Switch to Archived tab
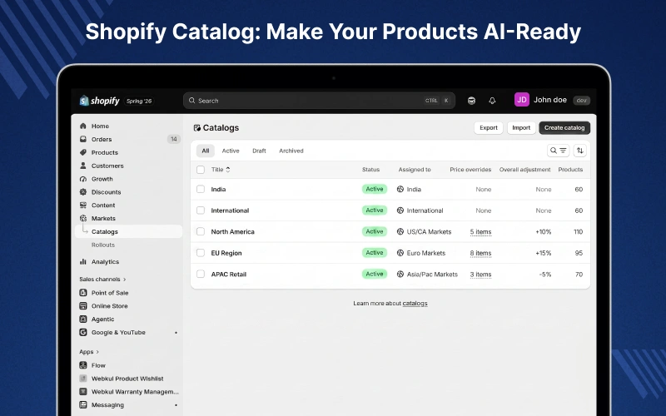Viewport: 666px width, 416px height. point(291,151)
